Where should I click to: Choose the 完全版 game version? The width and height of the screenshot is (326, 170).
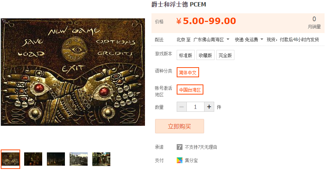point(225,55)
